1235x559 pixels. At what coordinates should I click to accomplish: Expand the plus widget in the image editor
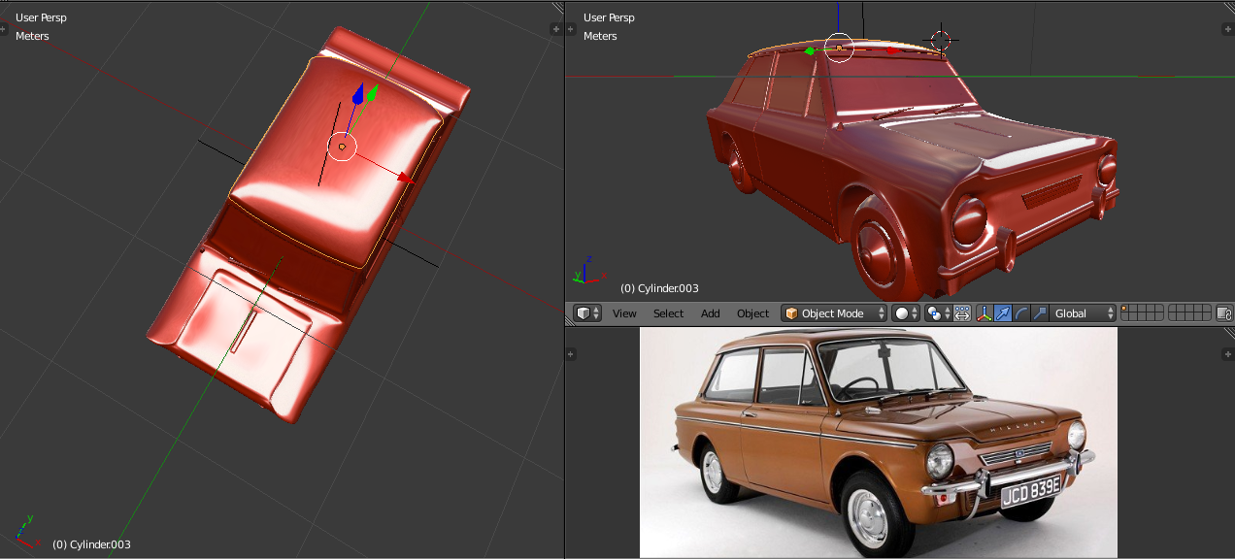tap(571, 354)
